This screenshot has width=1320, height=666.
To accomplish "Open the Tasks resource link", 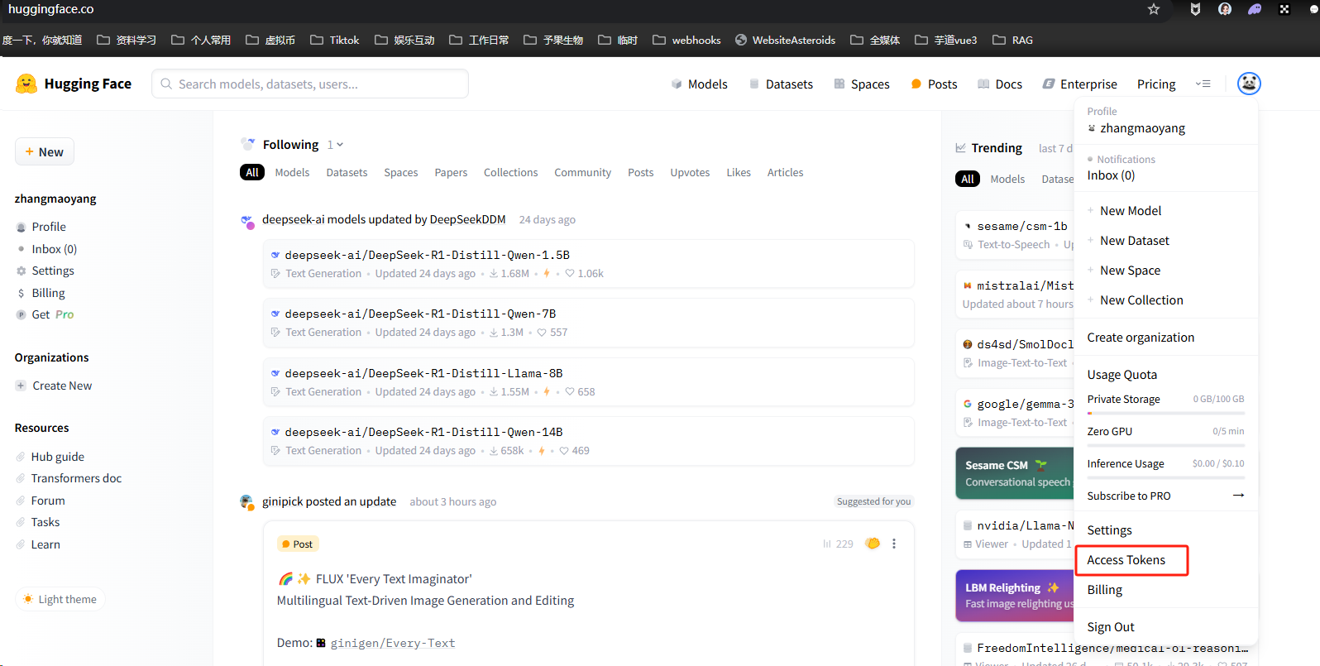I will 37,522.
